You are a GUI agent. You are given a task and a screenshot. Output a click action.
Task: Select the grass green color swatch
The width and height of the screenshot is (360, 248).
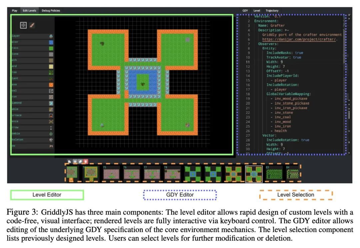pos(51,49)
